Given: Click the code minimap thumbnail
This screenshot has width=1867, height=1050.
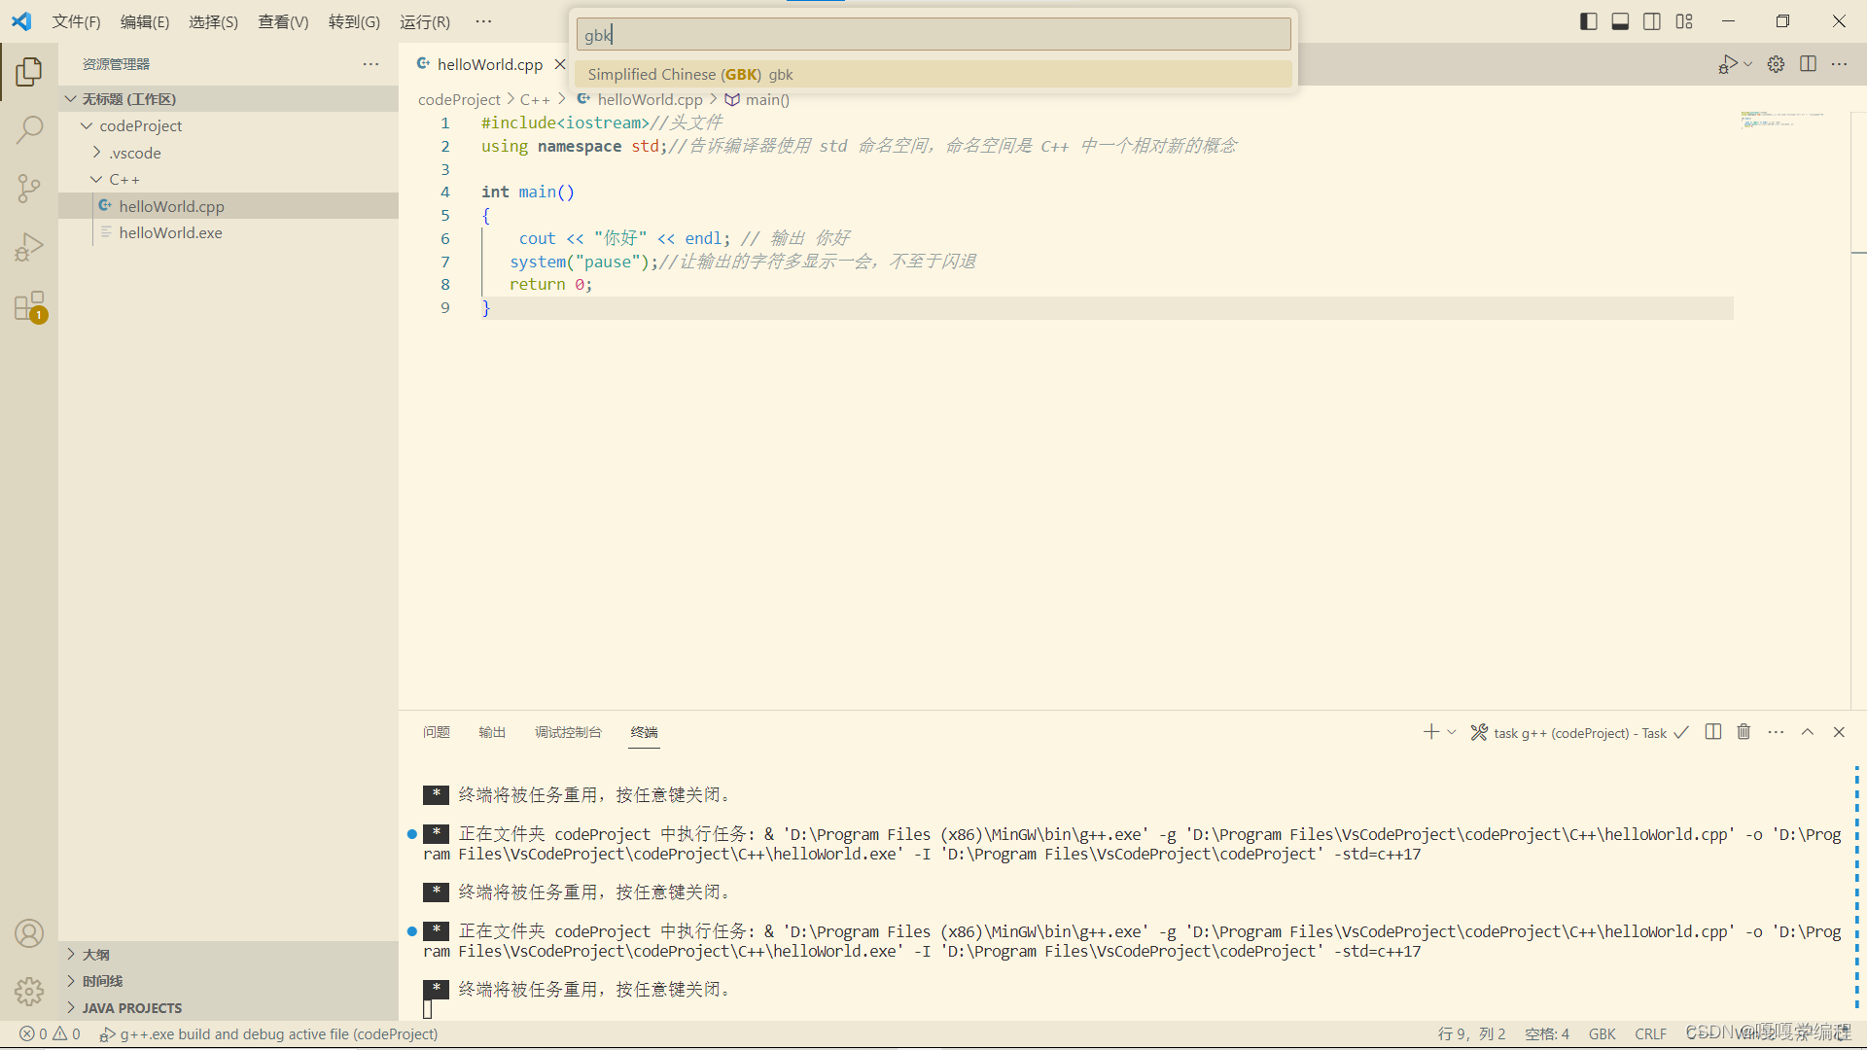Looking at the screenshot, I should click(1781, 120).
